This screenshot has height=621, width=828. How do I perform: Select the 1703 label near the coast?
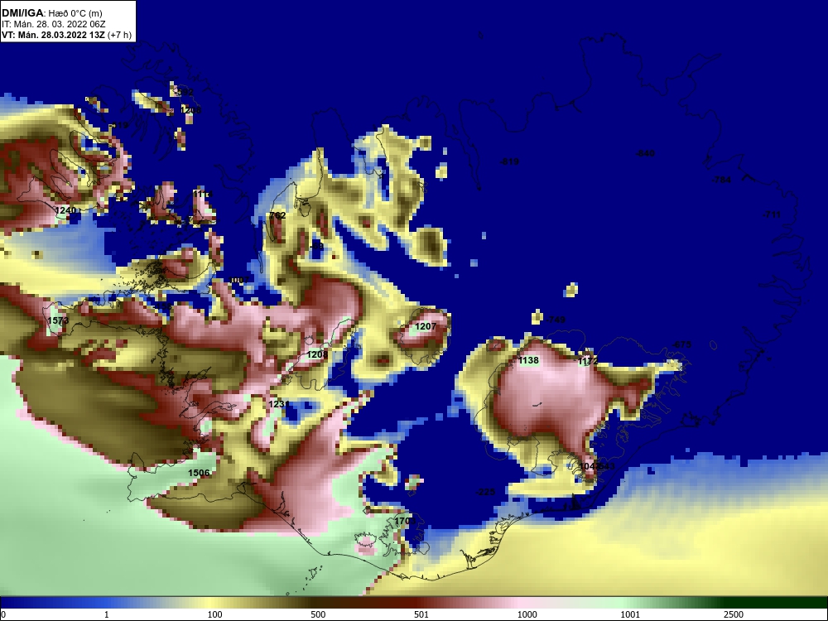405,521
